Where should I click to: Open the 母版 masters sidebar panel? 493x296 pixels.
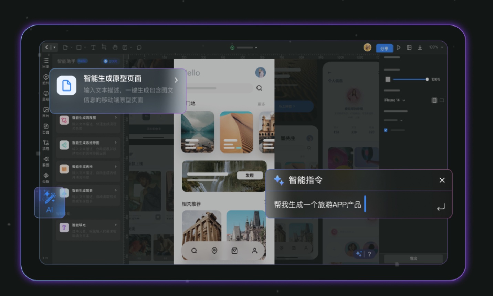click(46, 178)
